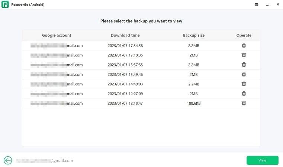
Task: Click the Backup size column header
Action: pos(193,36)
